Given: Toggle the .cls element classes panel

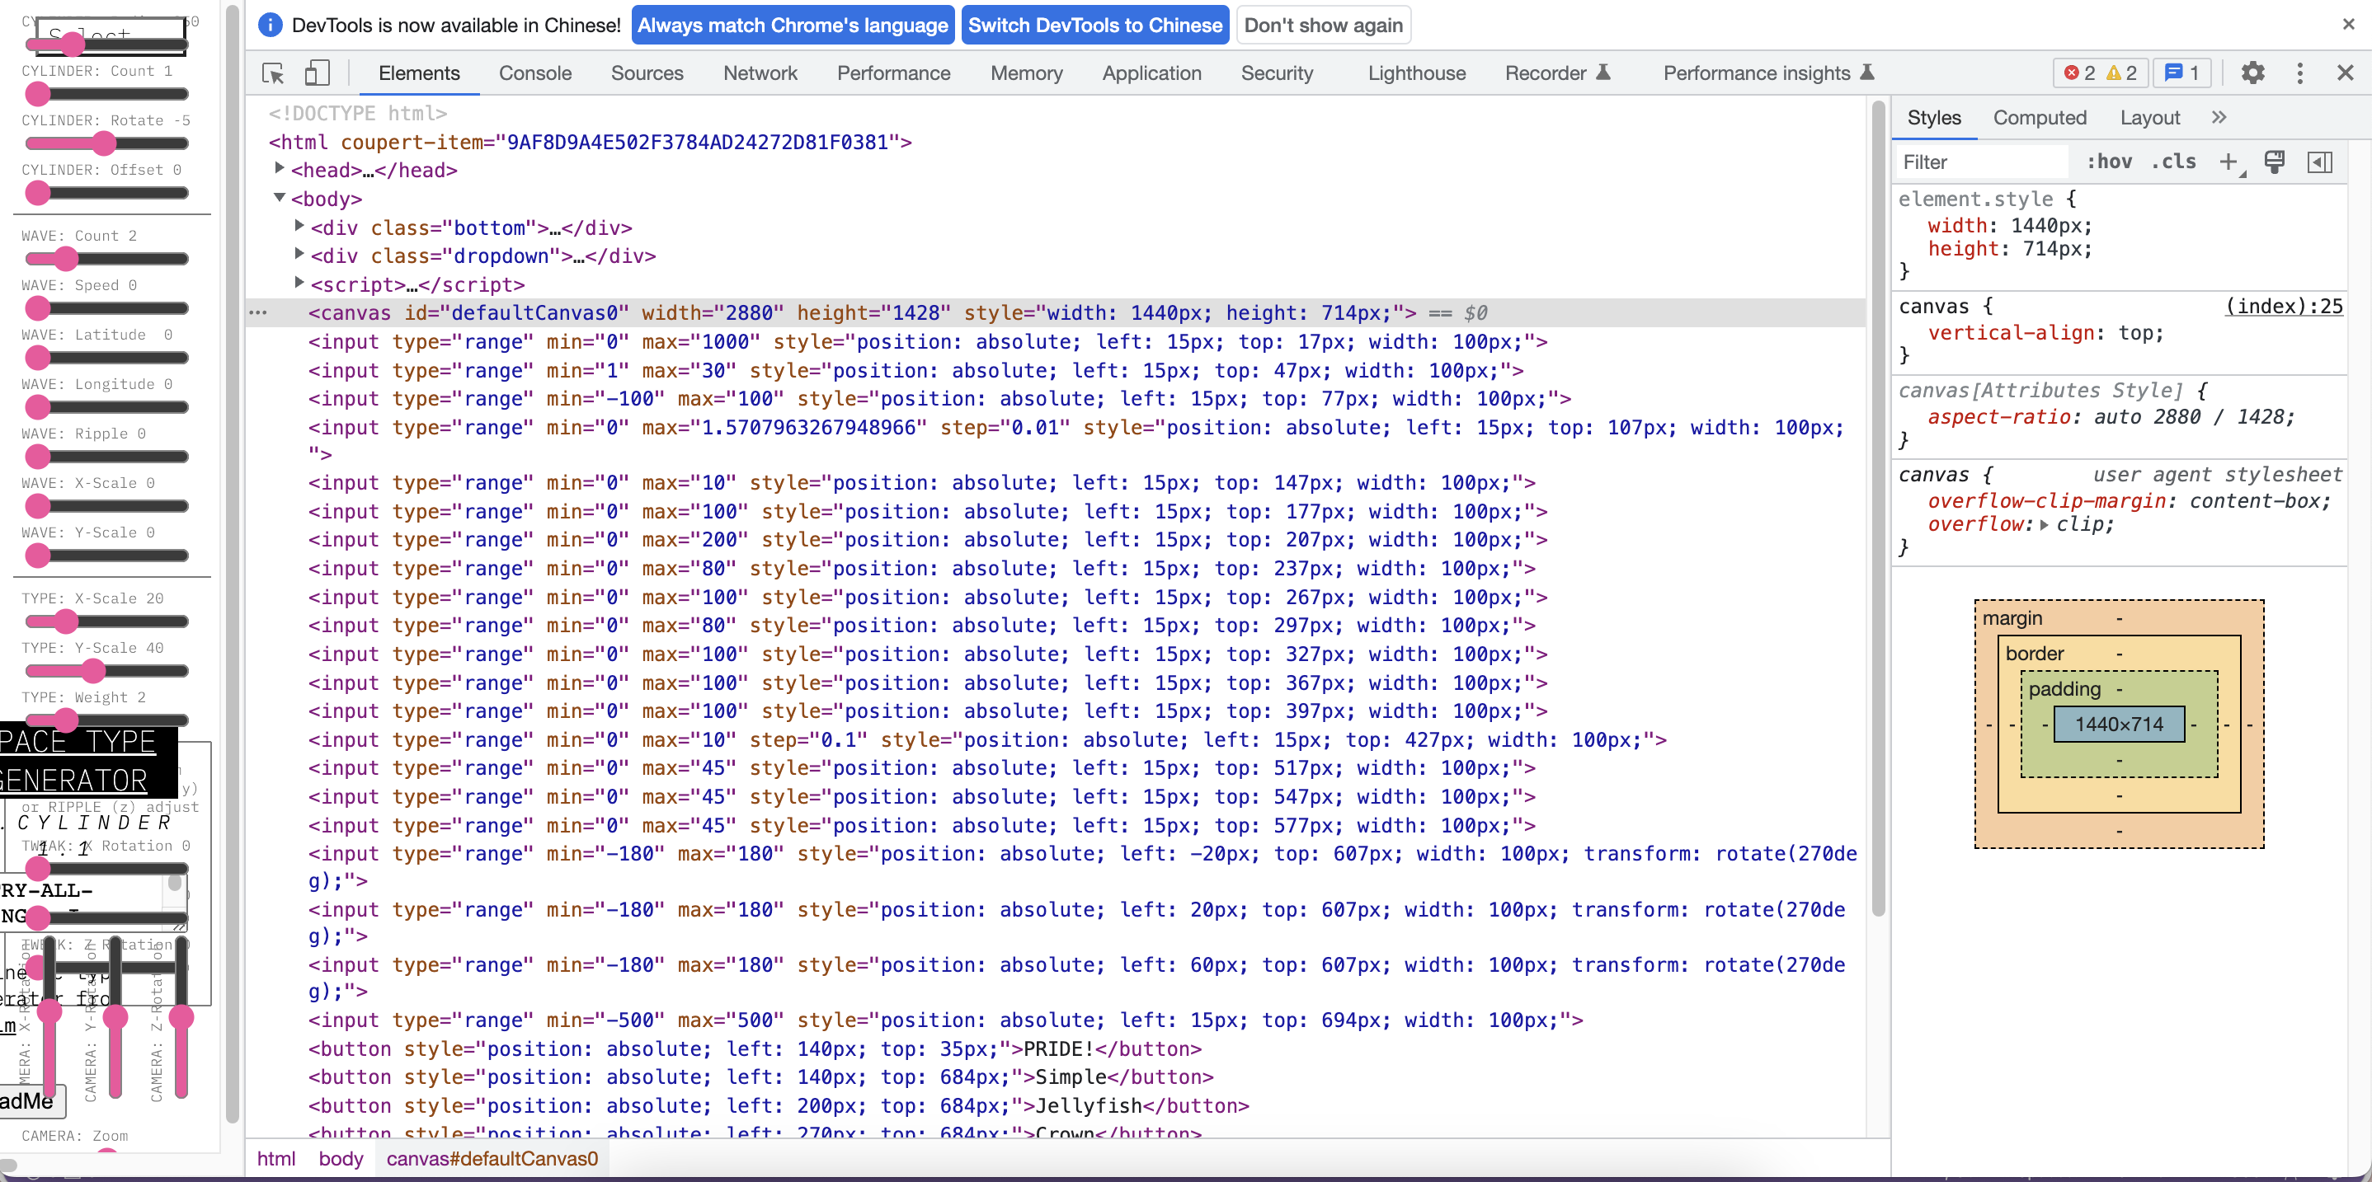Looking at the screenshot, I should [2173, 163].
